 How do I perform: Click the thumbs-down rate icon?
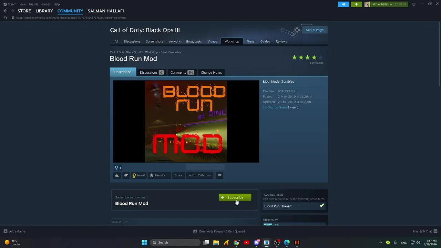point(126,175)
